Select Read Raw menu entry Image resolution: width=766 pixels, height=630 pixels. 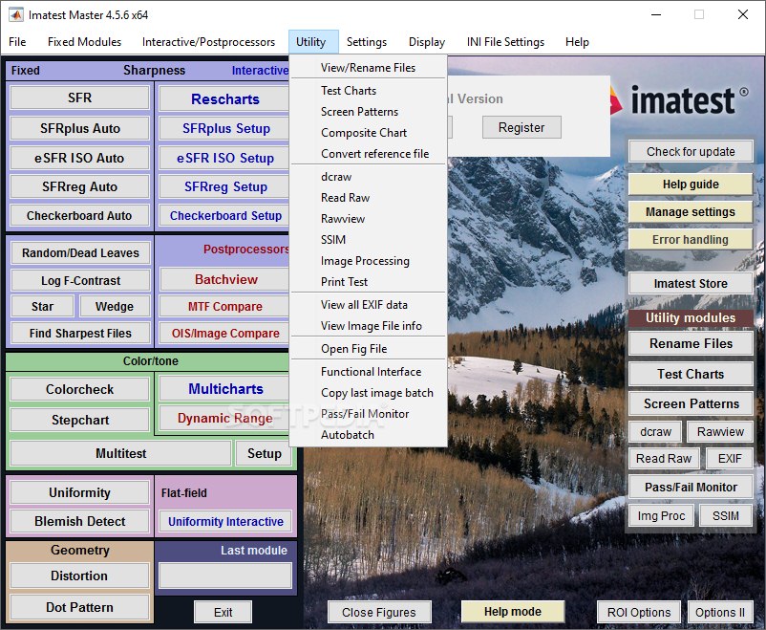[368, 198]
